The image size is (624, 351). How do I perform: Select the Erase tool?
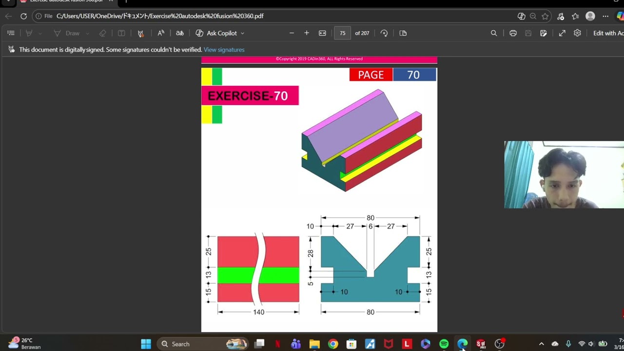coord(102,33)
